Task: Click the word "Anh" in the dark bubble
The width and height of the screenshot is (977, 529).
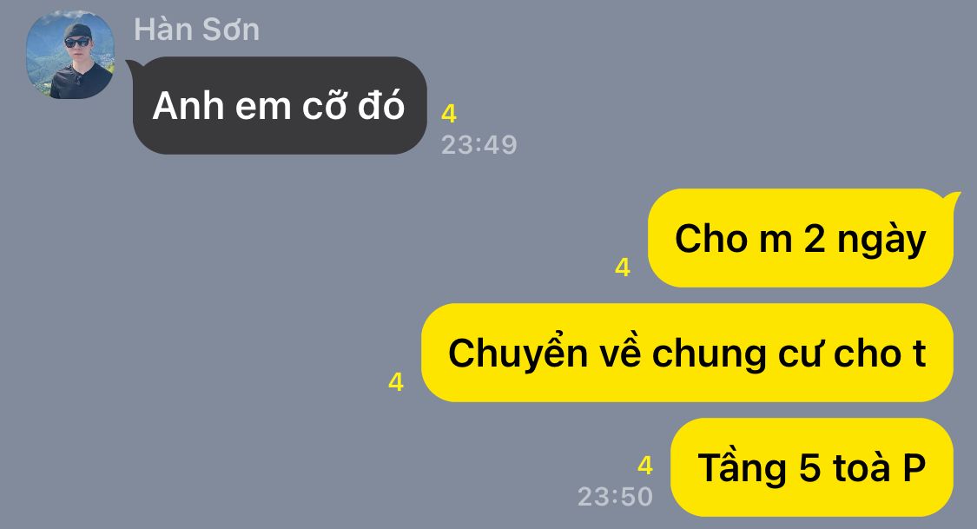Action: pyautogui.click(x=188, y=105)
